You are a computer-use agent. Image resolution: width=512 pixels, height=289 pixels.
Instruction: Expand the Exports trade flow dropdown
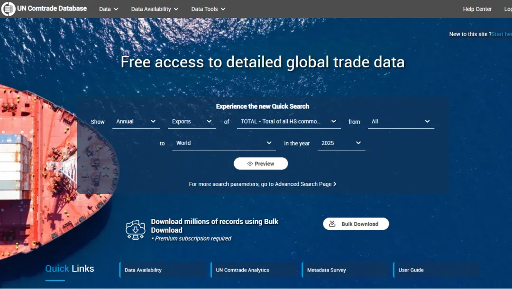[192, 121]
